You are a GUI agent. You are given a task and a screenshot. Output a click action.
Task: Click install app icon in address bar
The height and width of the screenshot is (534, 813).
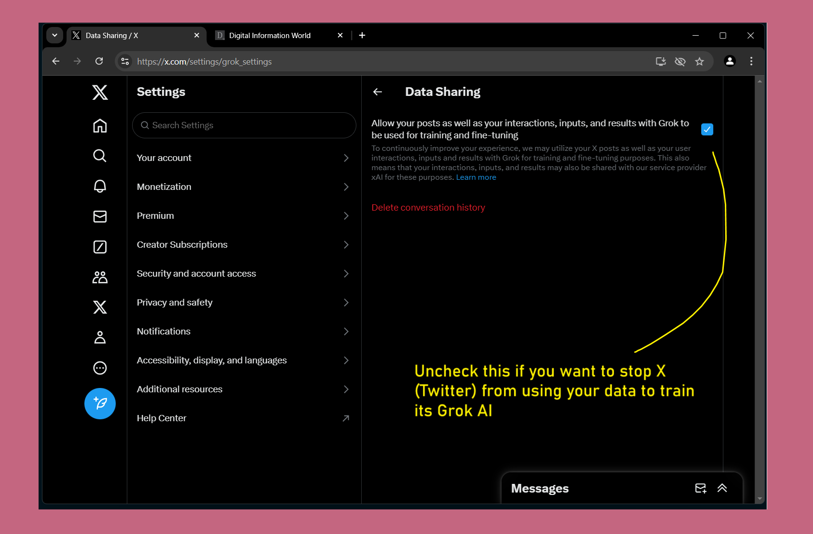661,61
